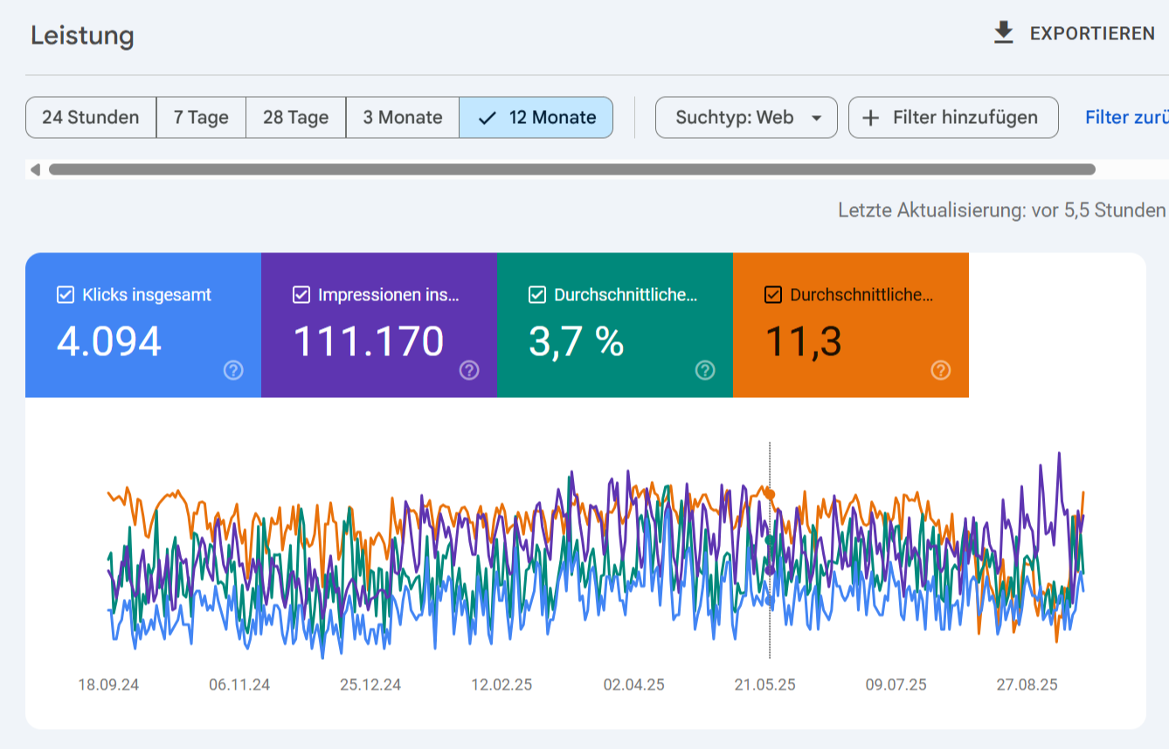Image resolution: width=1169 pixels, height=749 pixels.
Task: Choose the 3 Monate date range
Action: click(402, 118)
